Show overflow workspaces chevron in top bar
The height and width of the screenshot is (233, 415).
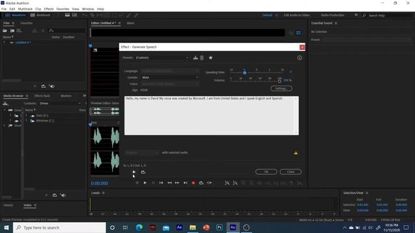click(x=356, y=15)
